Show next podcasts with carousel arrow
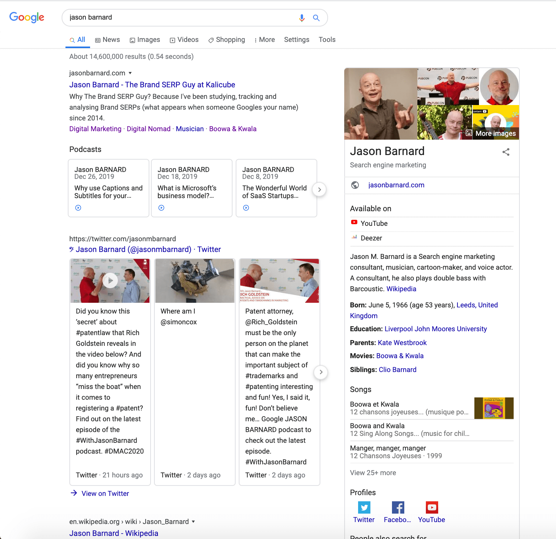Screen dimensions: 556x539 pos(319,189)
